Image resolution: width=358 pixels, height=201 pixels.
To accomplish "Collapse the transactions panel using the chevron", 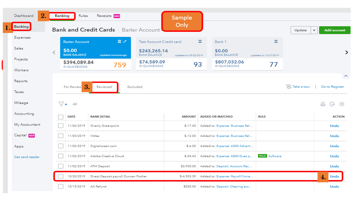I will 346,75.
